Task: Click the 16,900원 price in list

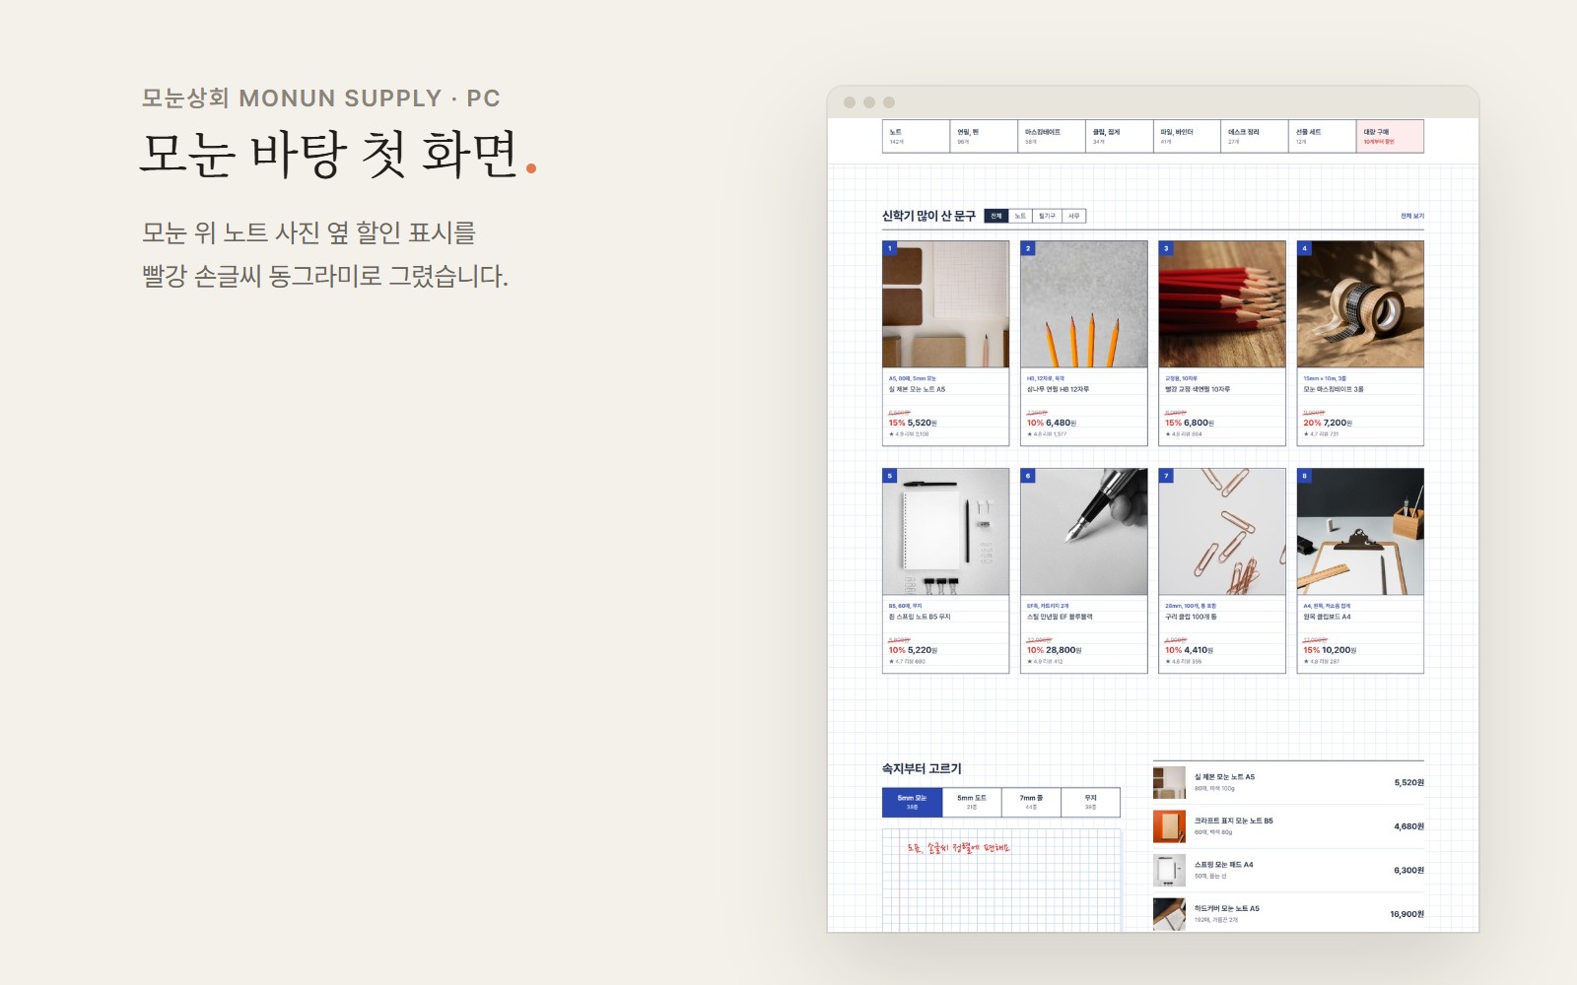Action: click(x=1406, y=914)
